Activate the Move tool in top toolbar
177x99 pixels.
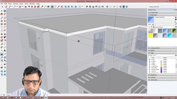[32, 7]
